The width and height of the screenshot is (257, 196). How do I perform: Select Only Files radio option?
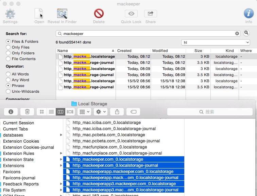8,47
